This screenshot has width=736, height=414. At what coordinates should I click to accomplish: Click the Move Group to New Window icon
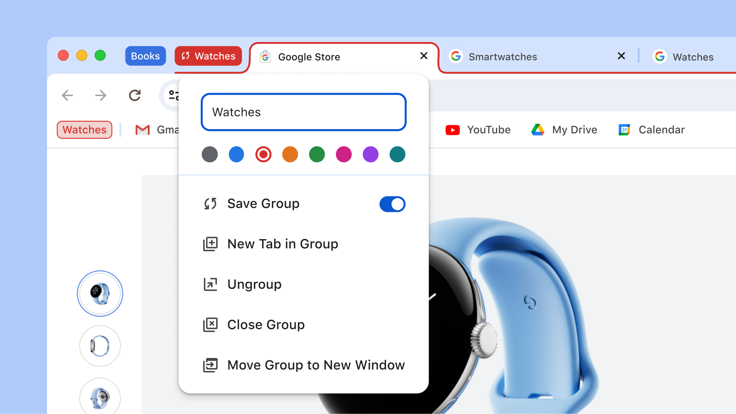coord(211,365)
